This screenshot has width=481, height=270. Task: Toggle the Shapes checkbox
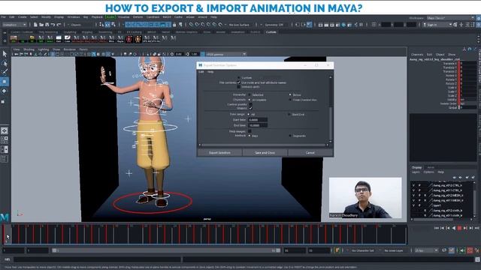tap(250, 108)
